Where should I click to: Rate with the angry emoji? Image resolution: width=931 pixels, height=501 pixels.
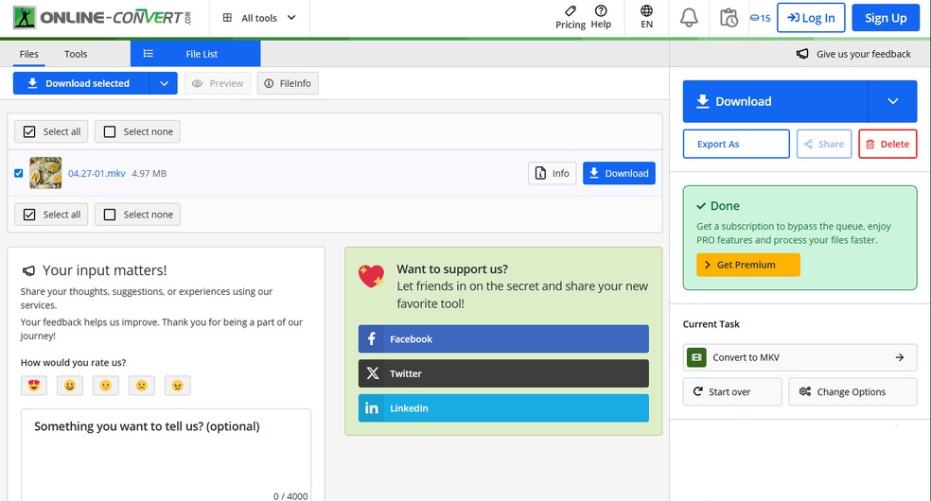(178, 386)
